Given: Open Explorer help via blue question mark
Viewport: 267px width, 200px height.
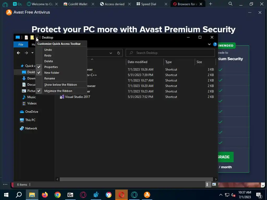Looking at the screenshot, I should pos(215,44).
